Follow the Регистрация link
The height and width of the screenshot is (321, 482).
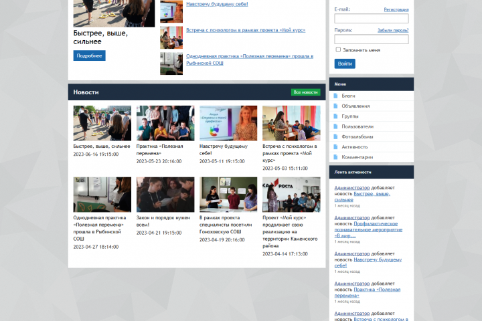click(396, 9)
